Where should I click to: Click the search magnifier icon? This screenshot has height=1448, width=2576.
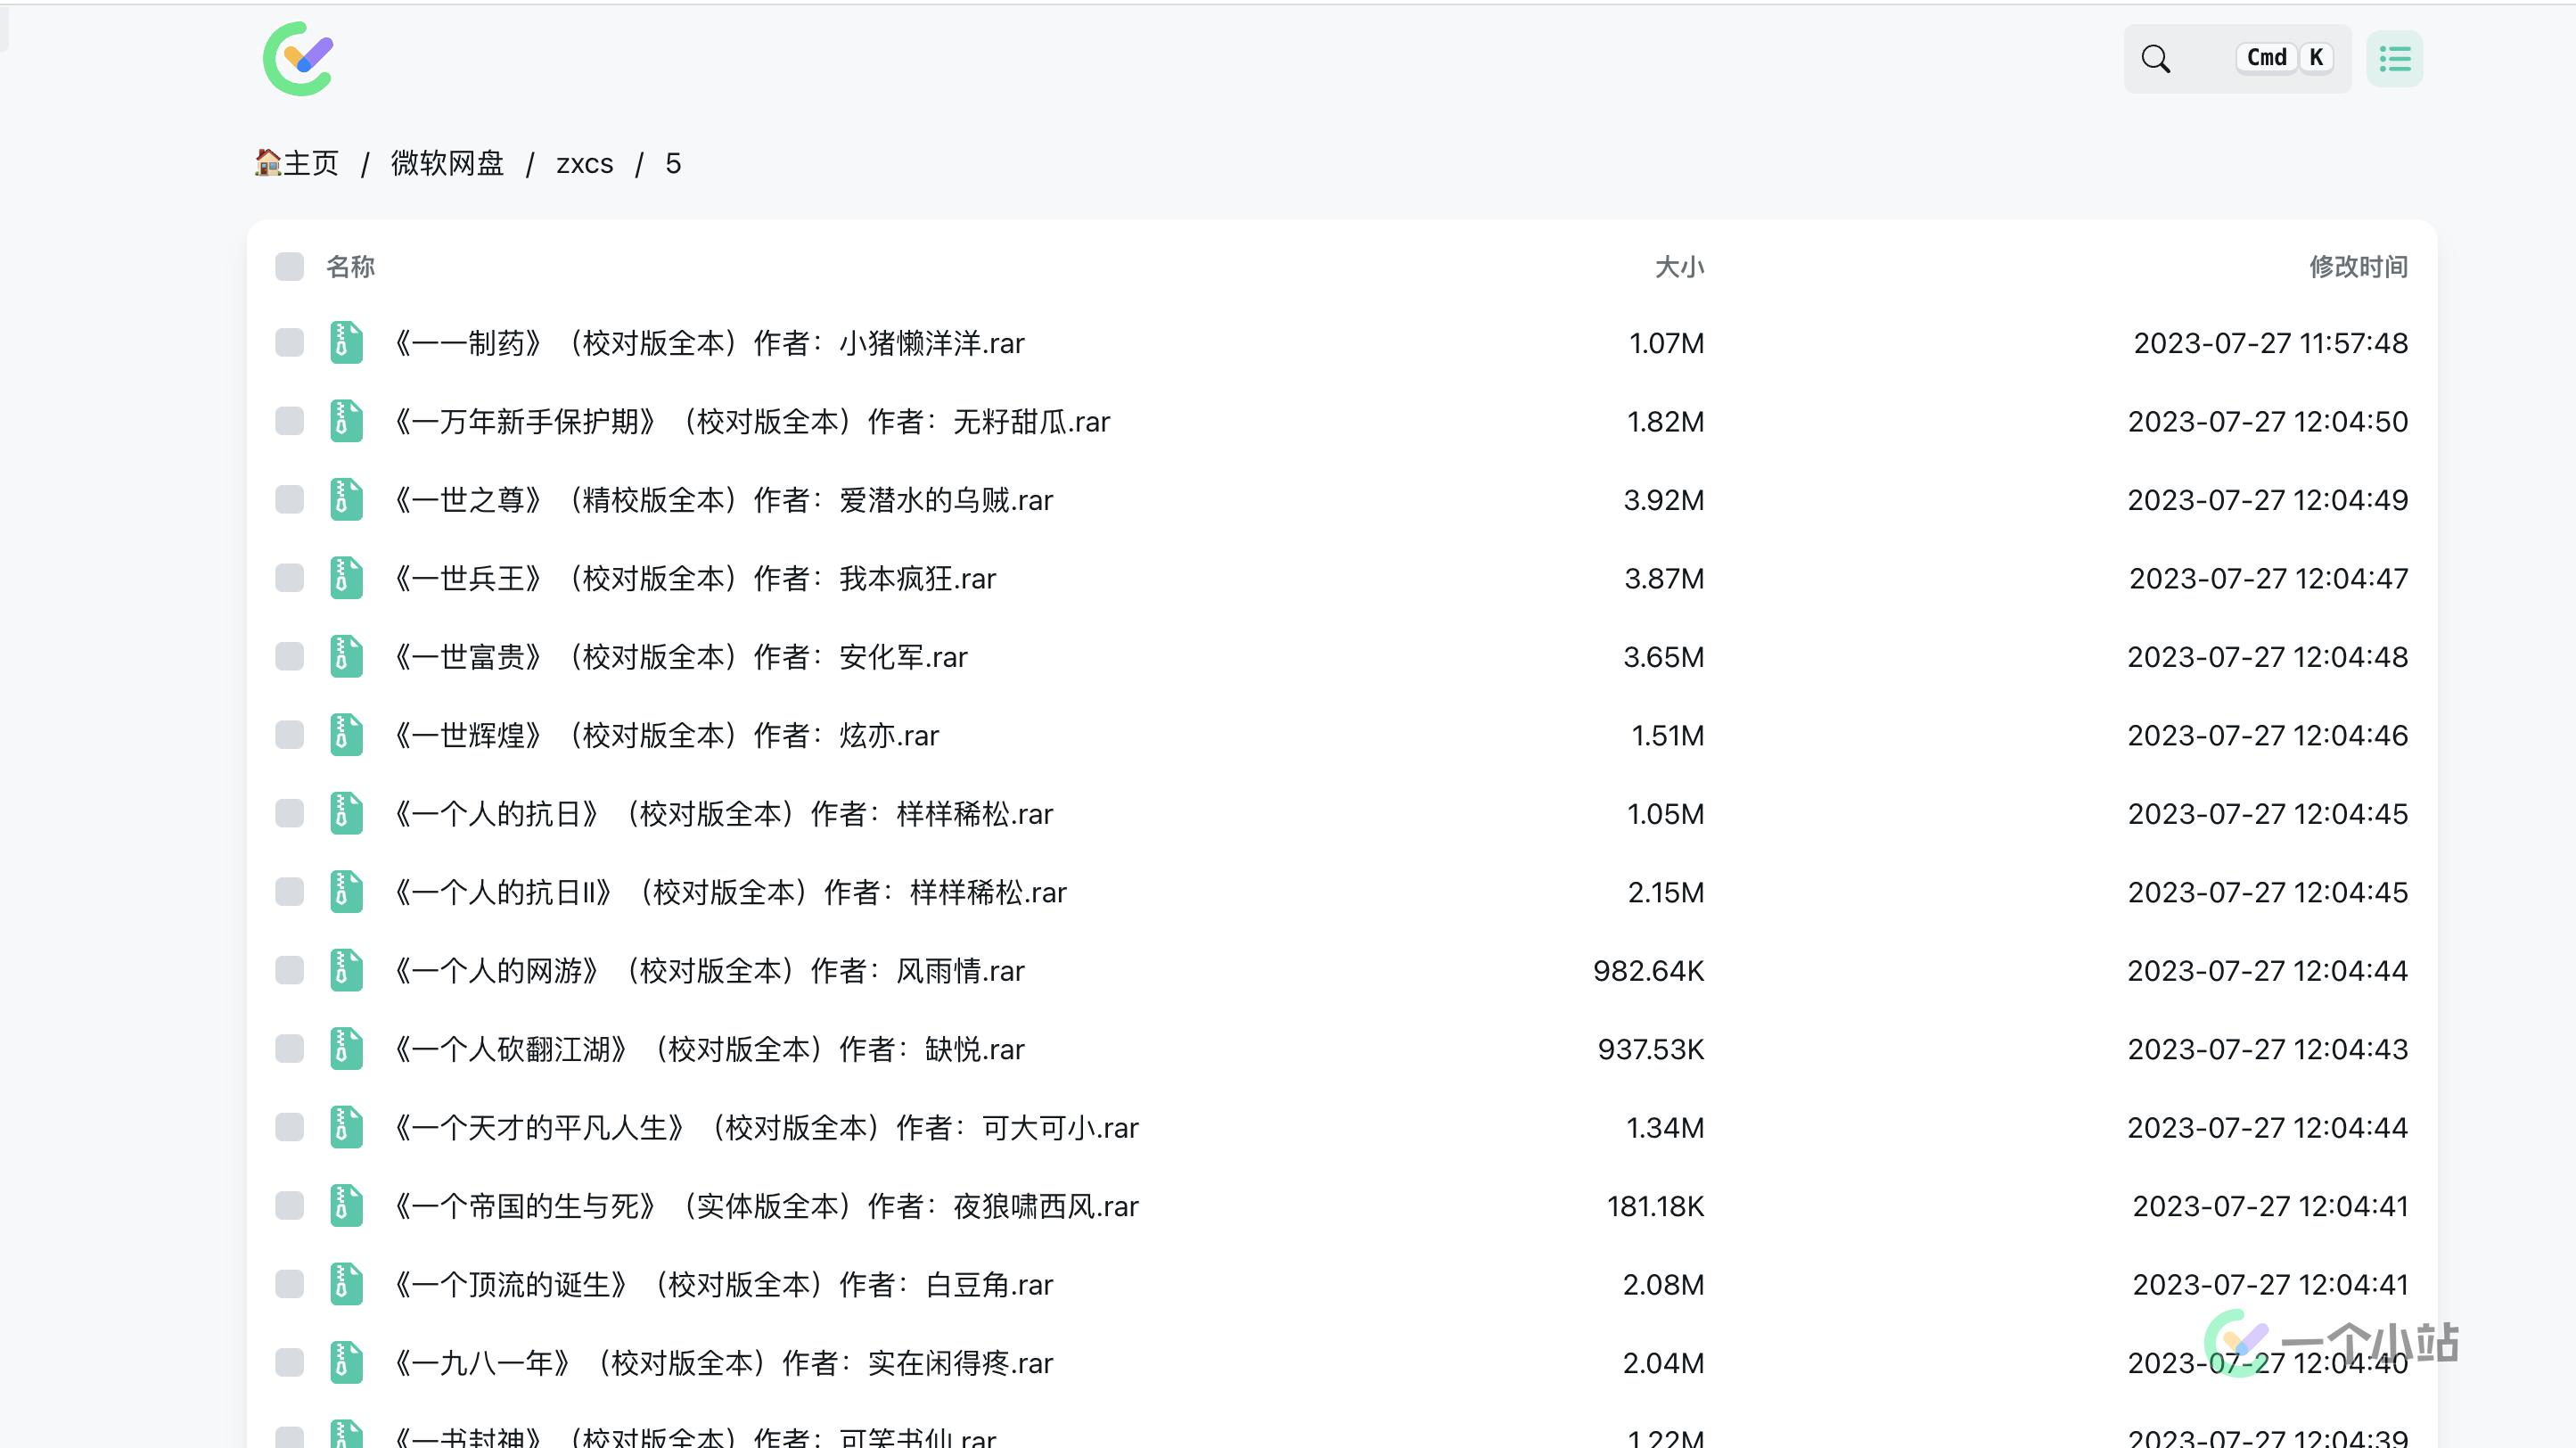coord(2155,59)
